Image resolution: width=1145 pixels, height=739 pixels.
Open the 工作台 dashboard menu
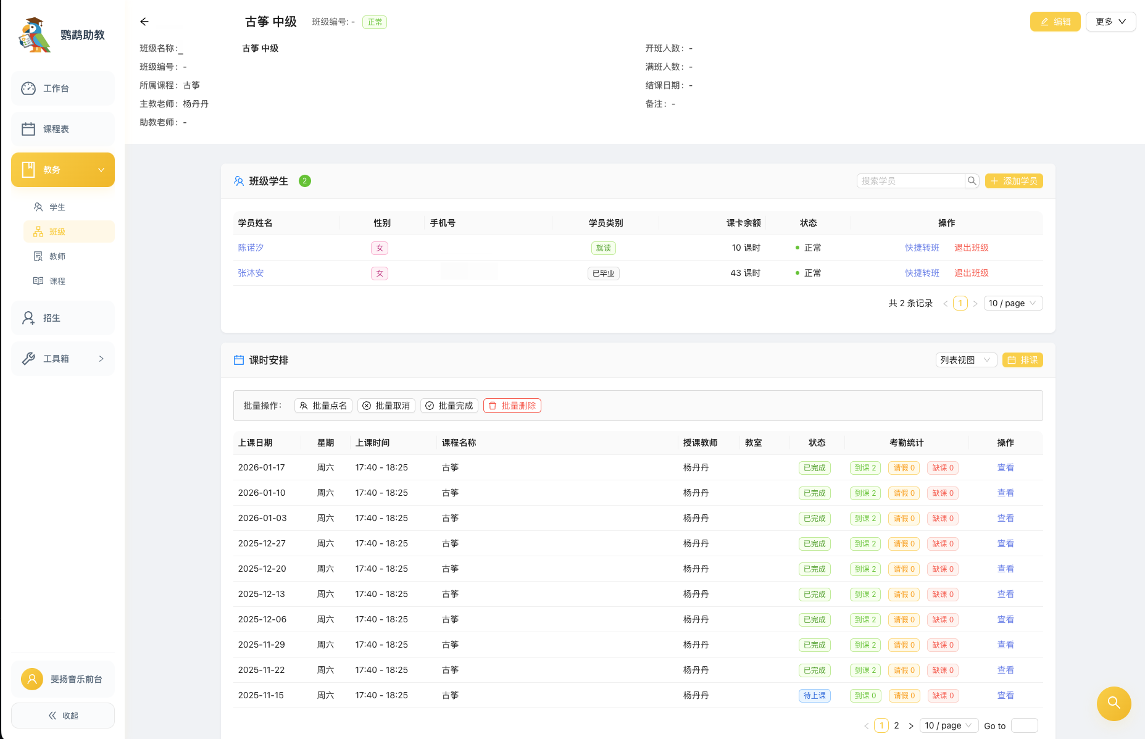pos(63,88)
